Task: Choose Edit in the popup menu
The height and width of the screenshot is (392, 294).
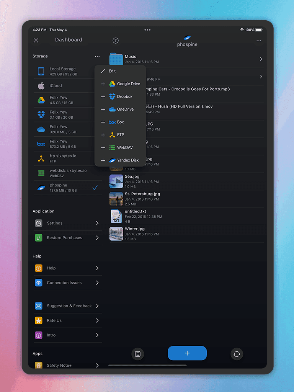Action: [x=120, y=71]
